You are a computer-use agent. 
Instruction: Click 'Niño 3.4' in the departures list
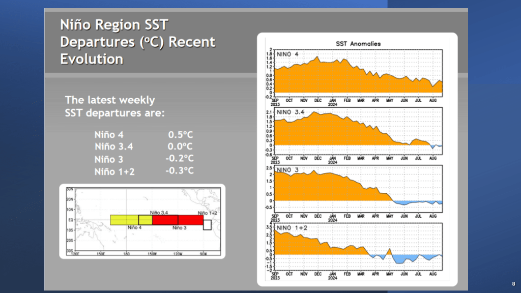[114, 147]
